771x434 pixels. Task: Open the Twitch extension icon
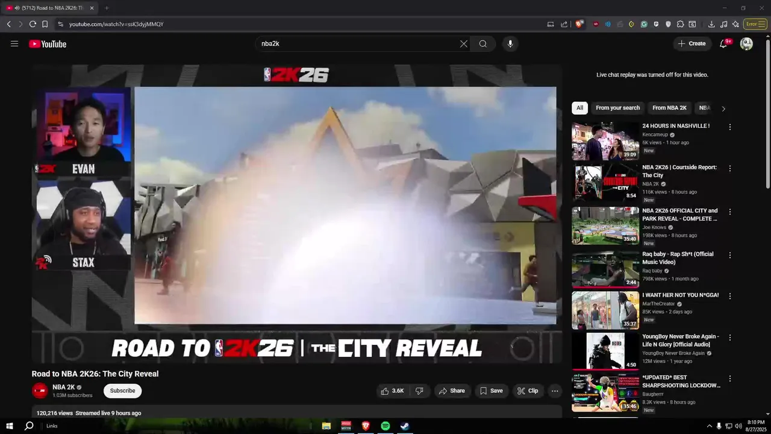point(656,24)
